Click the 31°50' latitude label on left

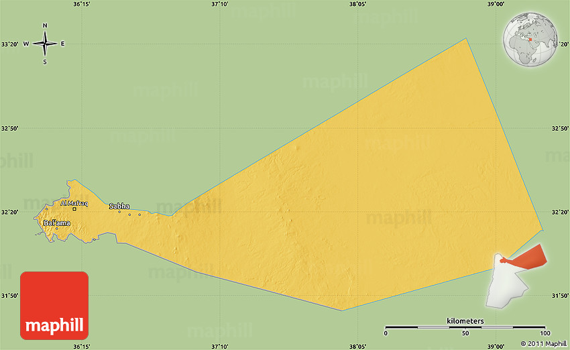[10, 296]
